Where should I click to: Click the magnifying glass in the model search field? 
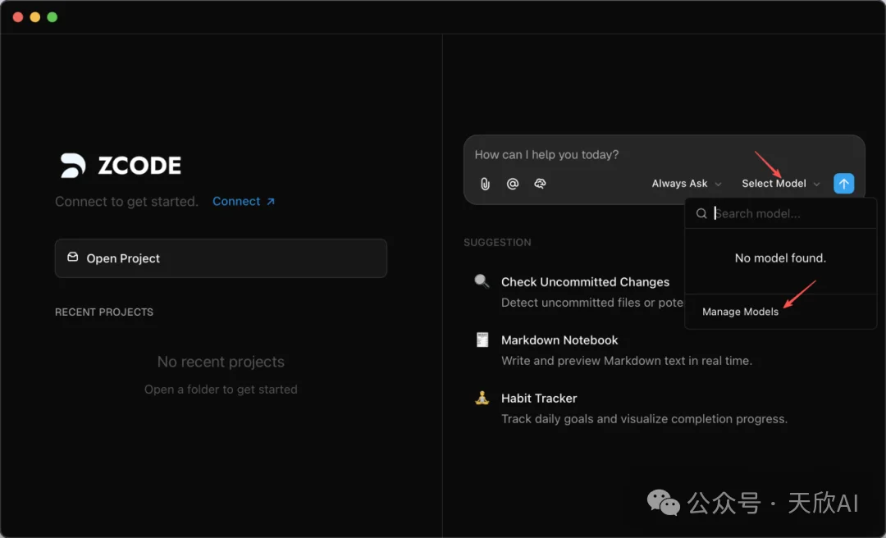[x=701, y=213]
